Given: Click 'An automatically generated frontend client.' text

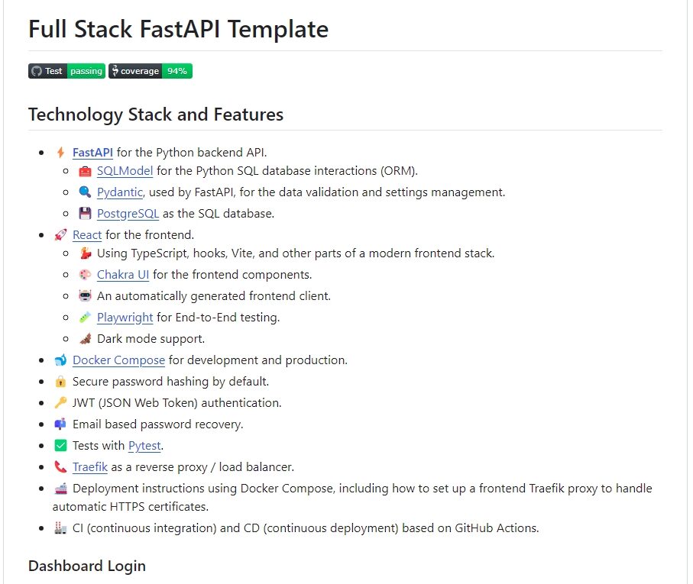Looking at the screenshot, I should pos(214,295).
